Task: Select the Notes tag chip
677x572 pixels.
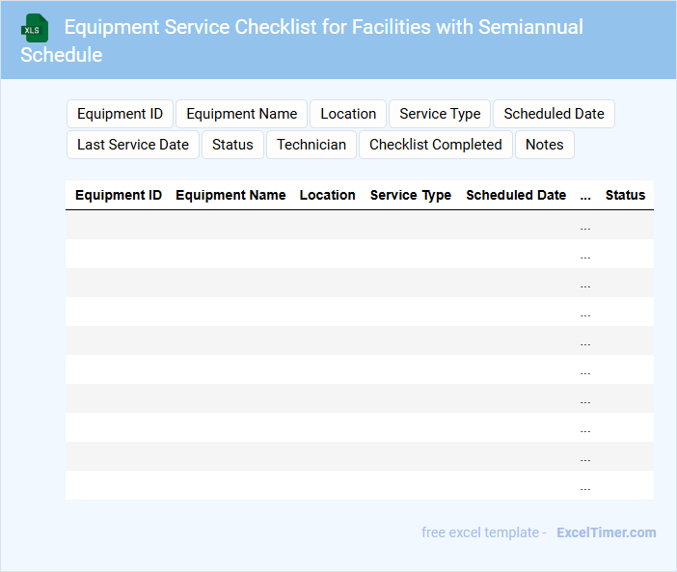Action: [x=544, y=145]
